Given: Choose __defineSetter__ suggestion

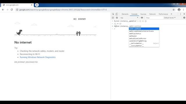Looking at the screenshot, I should pyautogui.click(x=144, y=43).
